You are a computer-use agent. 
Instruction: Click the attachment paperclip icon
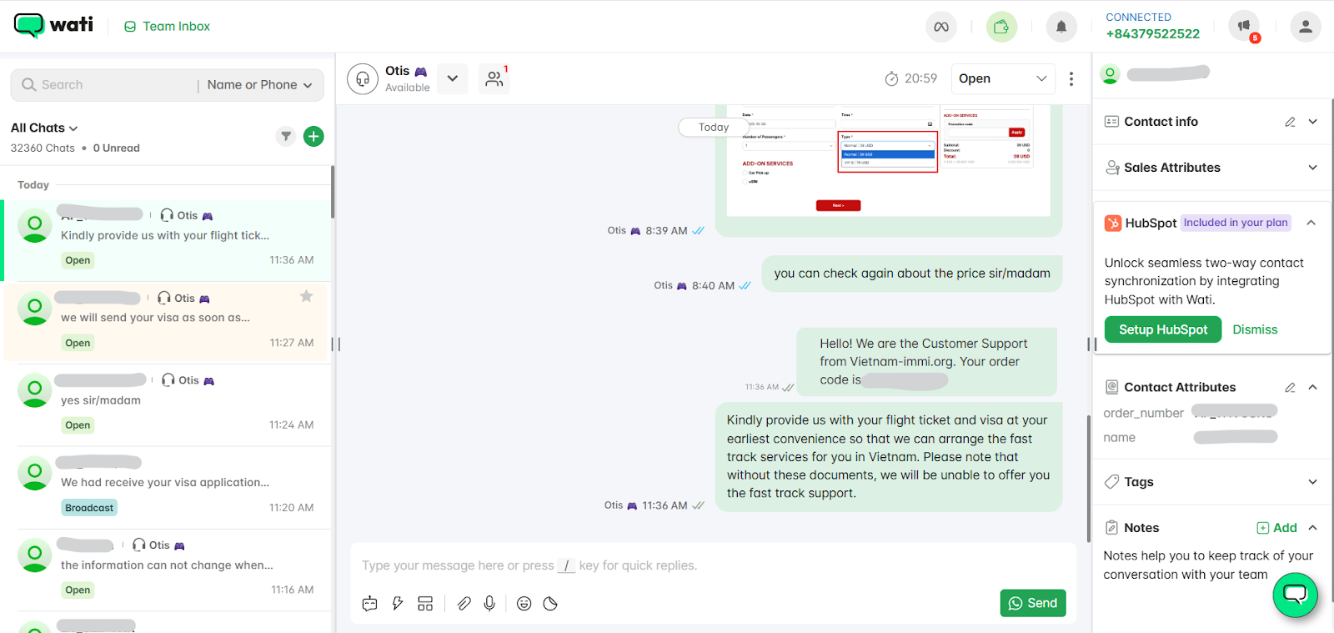coord(464,603)
